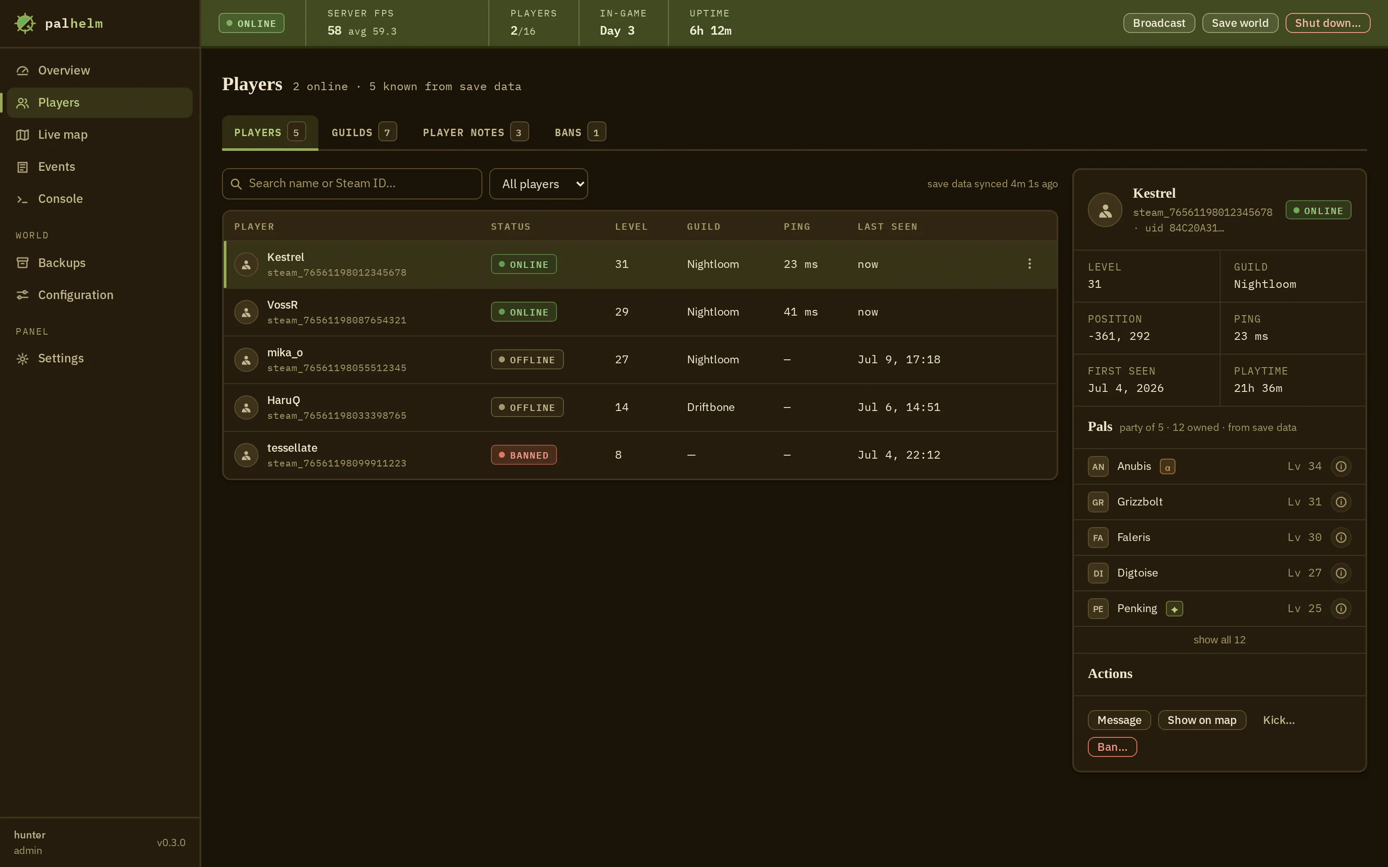
Task: Click tessellate's BANNED status badge
Action: coord(523,455)
